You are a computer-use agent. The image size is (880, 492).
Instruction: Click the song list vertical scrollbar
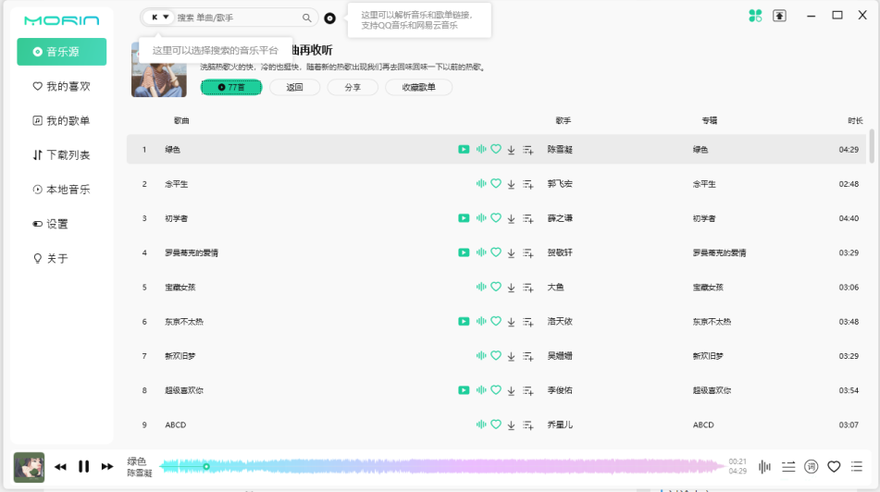872,146
